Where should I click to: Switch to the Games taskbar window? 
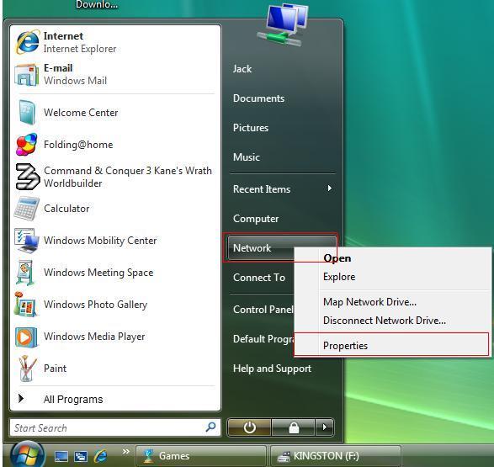click(x=201, y=456)
